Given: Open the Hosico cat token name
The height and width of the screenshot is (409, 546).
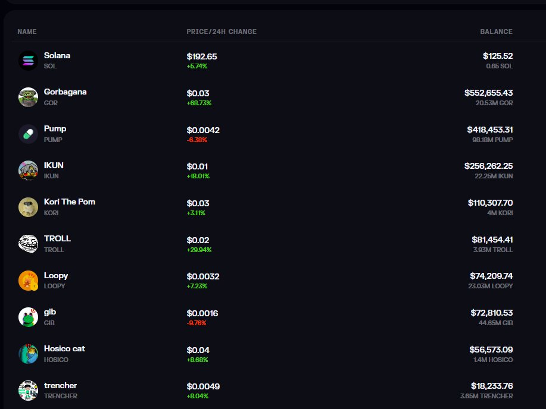Looking at the screenshot, I should [64, 349].
